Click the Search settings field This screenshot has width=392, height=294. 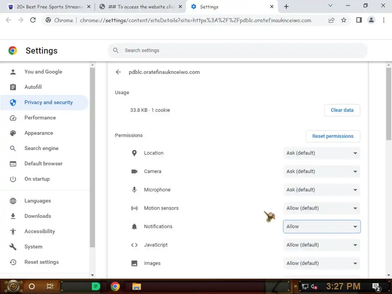tap(237, 51)
